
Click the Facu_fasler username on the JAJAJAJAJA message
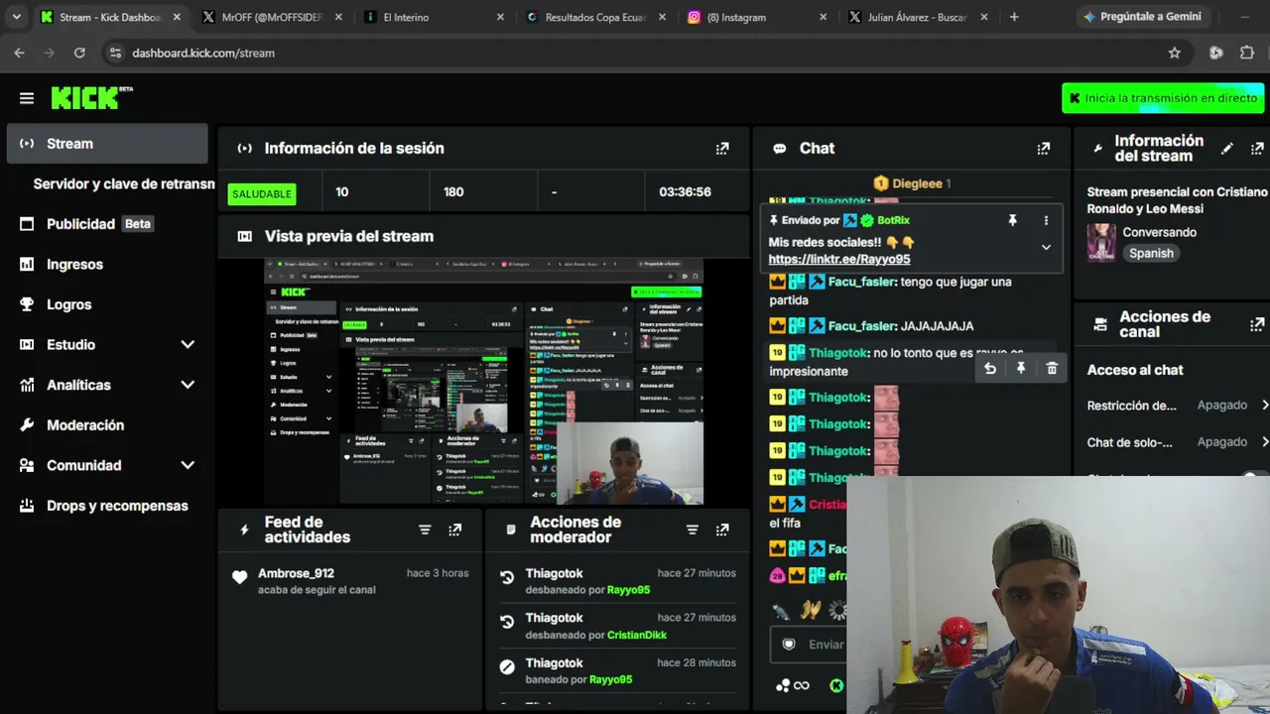tap(862, 326)
